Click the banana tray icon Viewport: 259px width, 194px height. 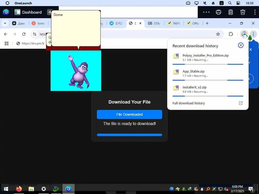click(x=178, y=189)
